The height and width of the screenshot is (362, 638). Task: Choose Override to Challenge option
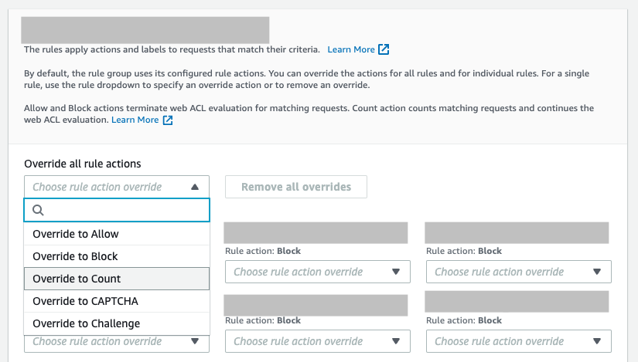pyautogui.click(x=86, y=323)
